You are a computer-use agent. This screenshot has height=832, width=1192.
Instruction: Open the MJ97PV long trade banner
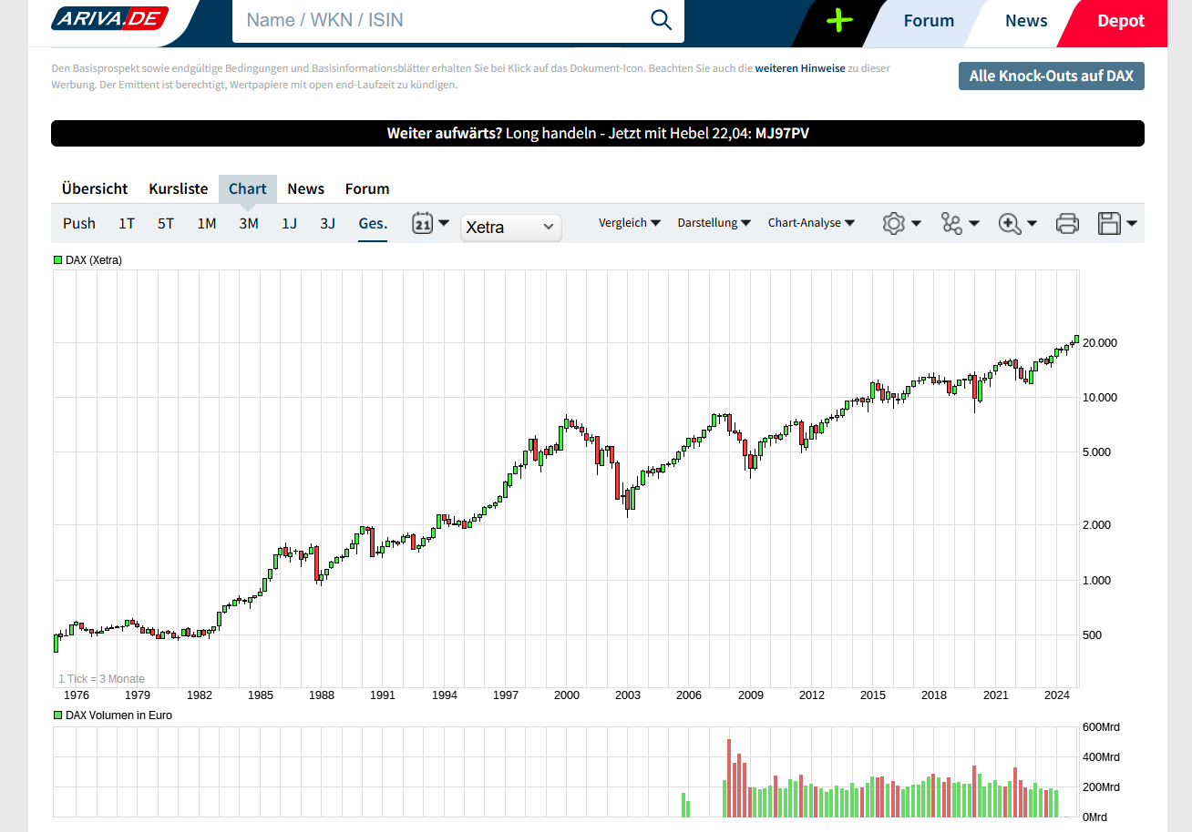598,133
